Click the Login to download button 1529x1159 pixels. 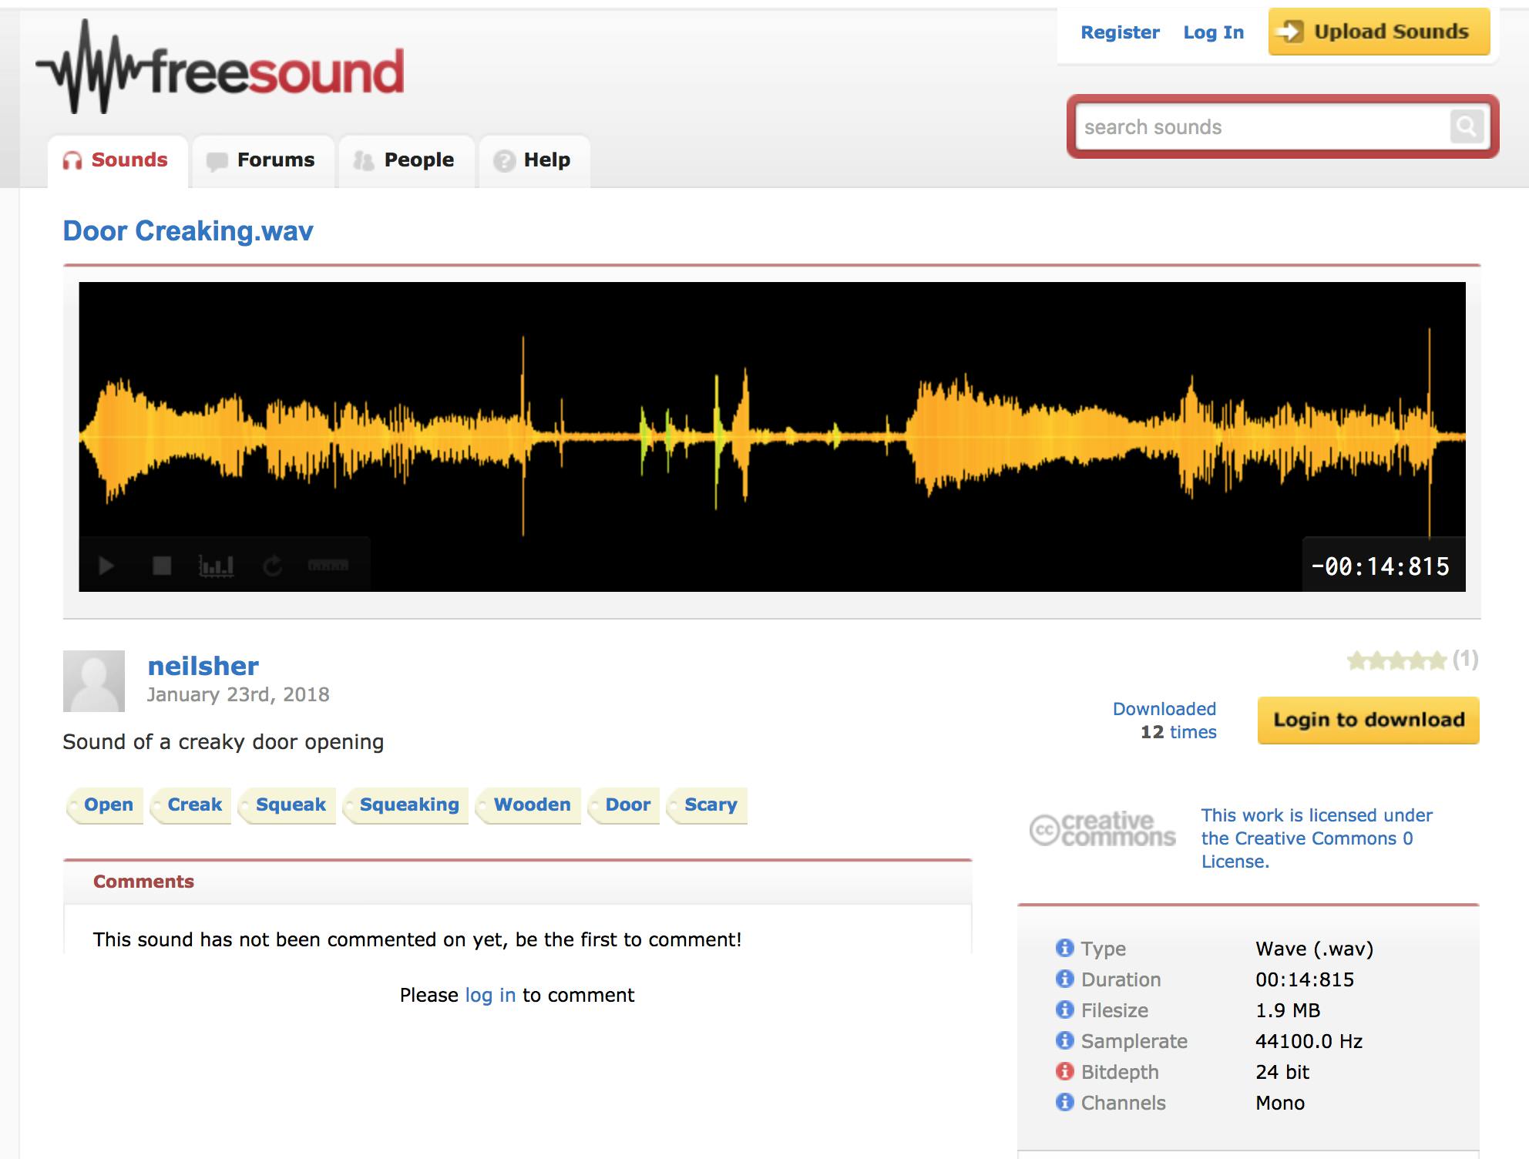pos(1368,720)
